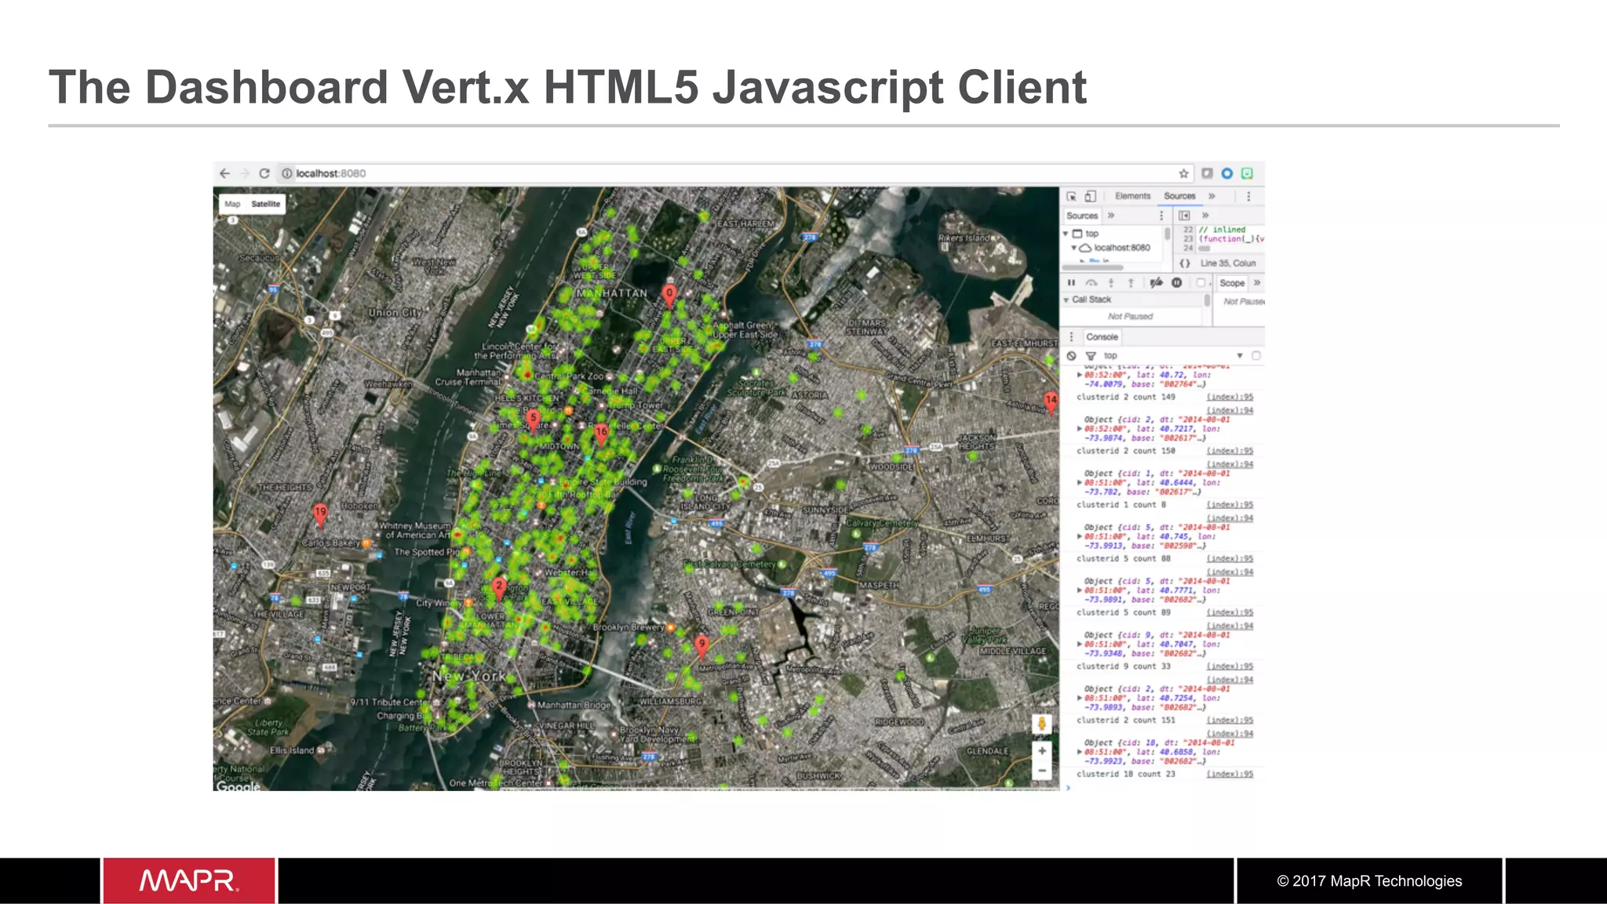
Task: Select the Sources navigator sub-tab
Action: tap(1082, 216)
